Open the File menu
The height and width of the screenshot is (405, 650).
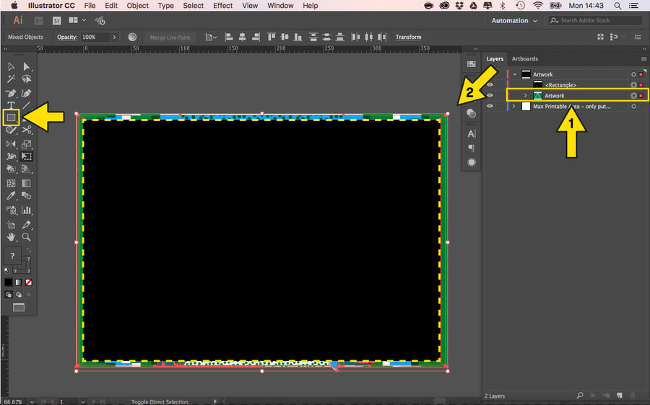90,5
